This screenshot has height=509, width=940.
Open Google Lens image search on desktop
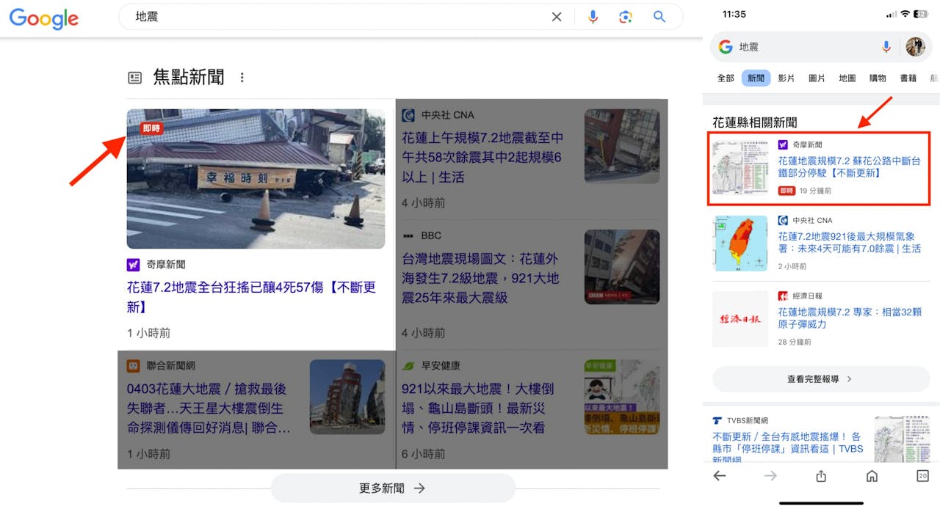(626, 17)
